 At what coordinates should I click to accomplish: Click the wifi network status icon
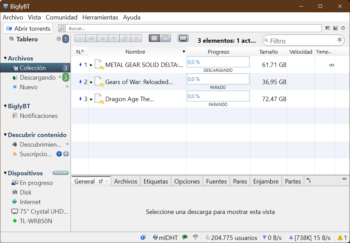(196, 237)
